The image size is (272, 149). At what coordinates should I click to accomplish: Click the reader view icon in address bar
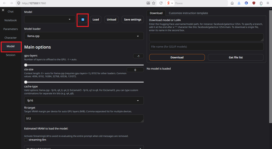click(148, 3)
